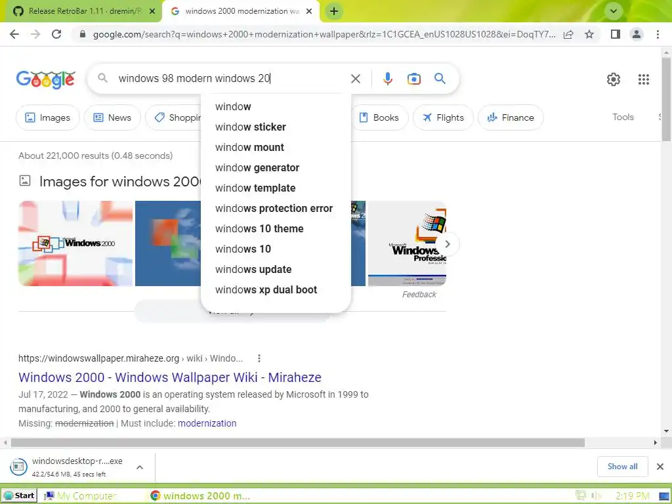The image size is (672, 504).
Task: Click the windowswallpaper.miraheze.org URL breadcrumb
Action: [x=131, y=358]
